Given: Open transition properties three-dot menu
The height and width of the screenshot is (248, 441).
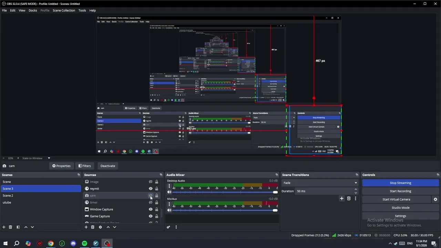Looking at the screenshot, I should pos(356,198).
